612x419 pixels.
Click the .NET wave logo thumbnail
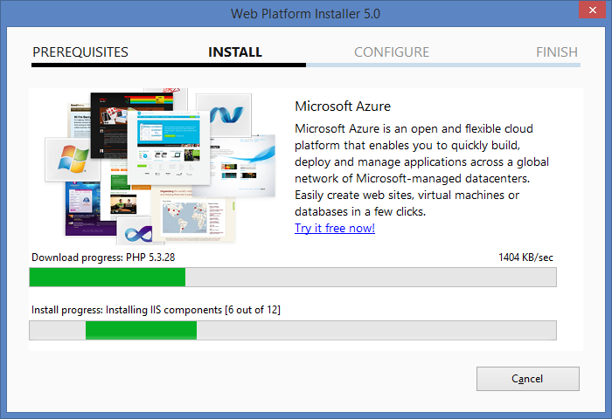coord(224,115)
